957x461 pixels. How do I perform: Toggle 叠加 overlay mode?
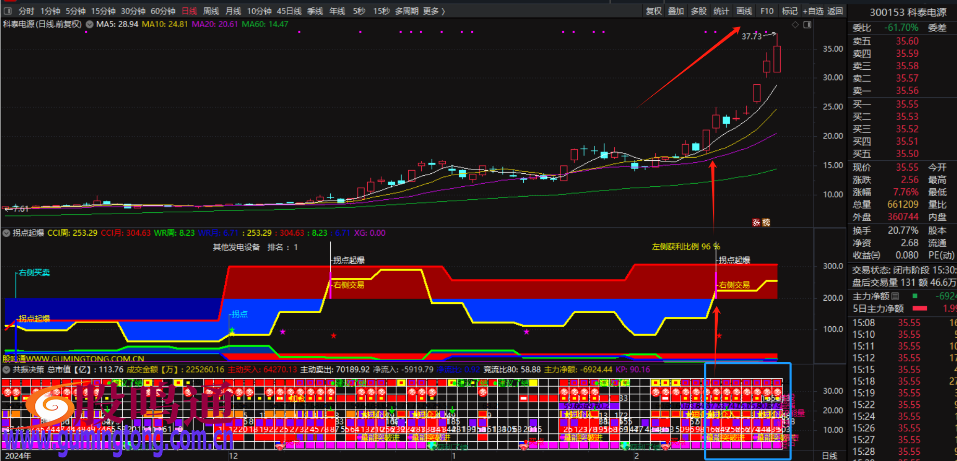676,11
